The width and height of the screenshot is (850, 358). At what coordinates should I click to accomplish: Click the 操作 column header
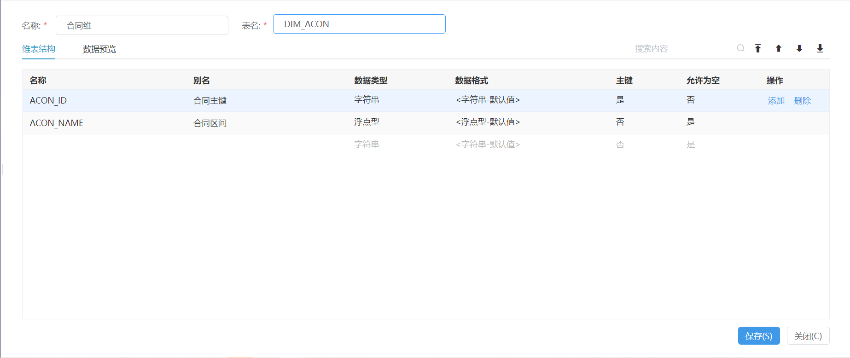pyautogui.click(x=775, y=81)
